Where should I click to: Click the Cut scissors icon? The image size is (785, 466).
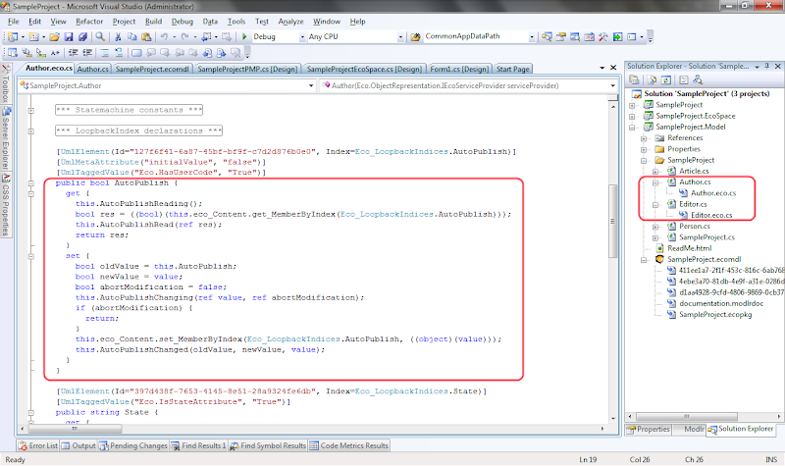coord(118,36)
